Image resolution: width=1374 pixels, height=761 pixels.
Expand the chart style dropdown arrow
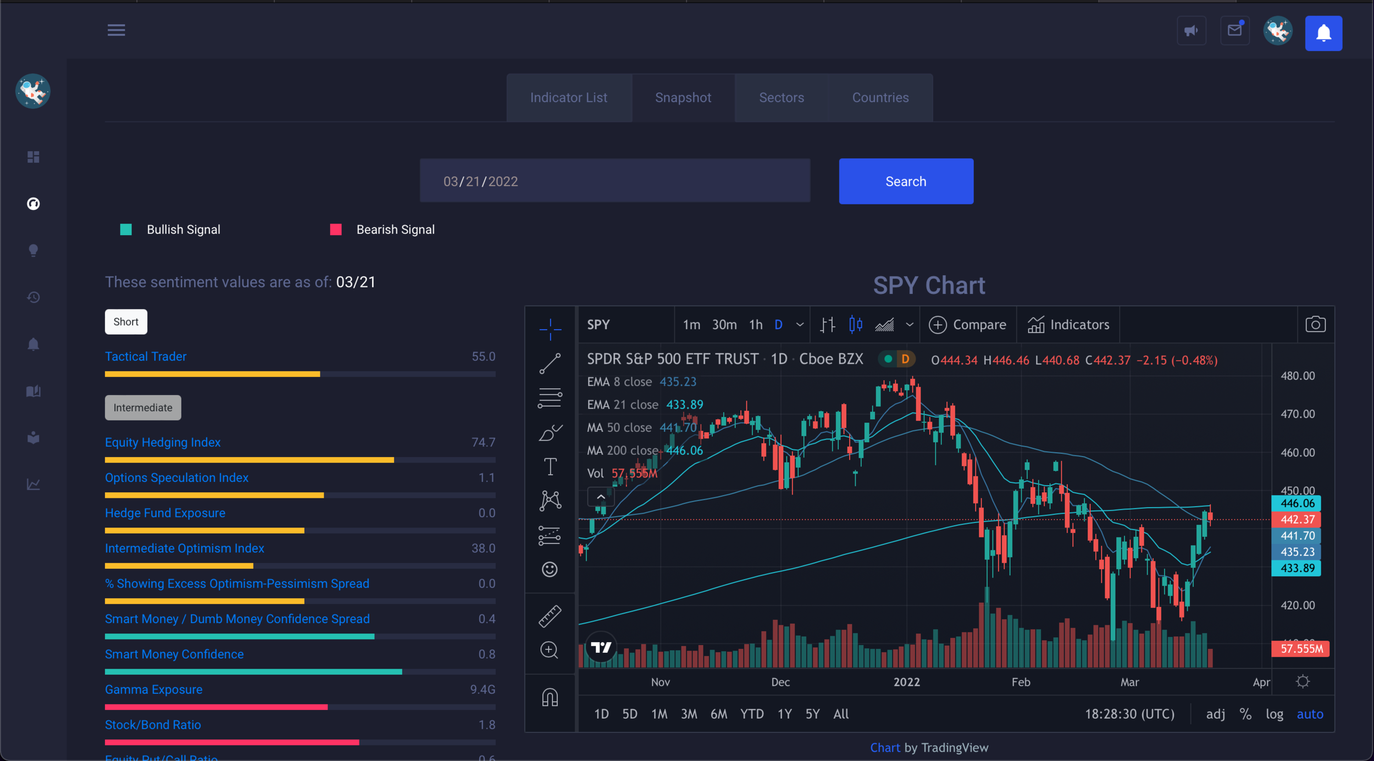[910, 325]
